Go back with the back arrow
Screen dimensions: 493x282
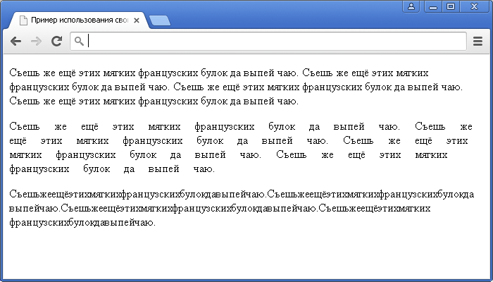pyautogui.click(x=15, y=41)
